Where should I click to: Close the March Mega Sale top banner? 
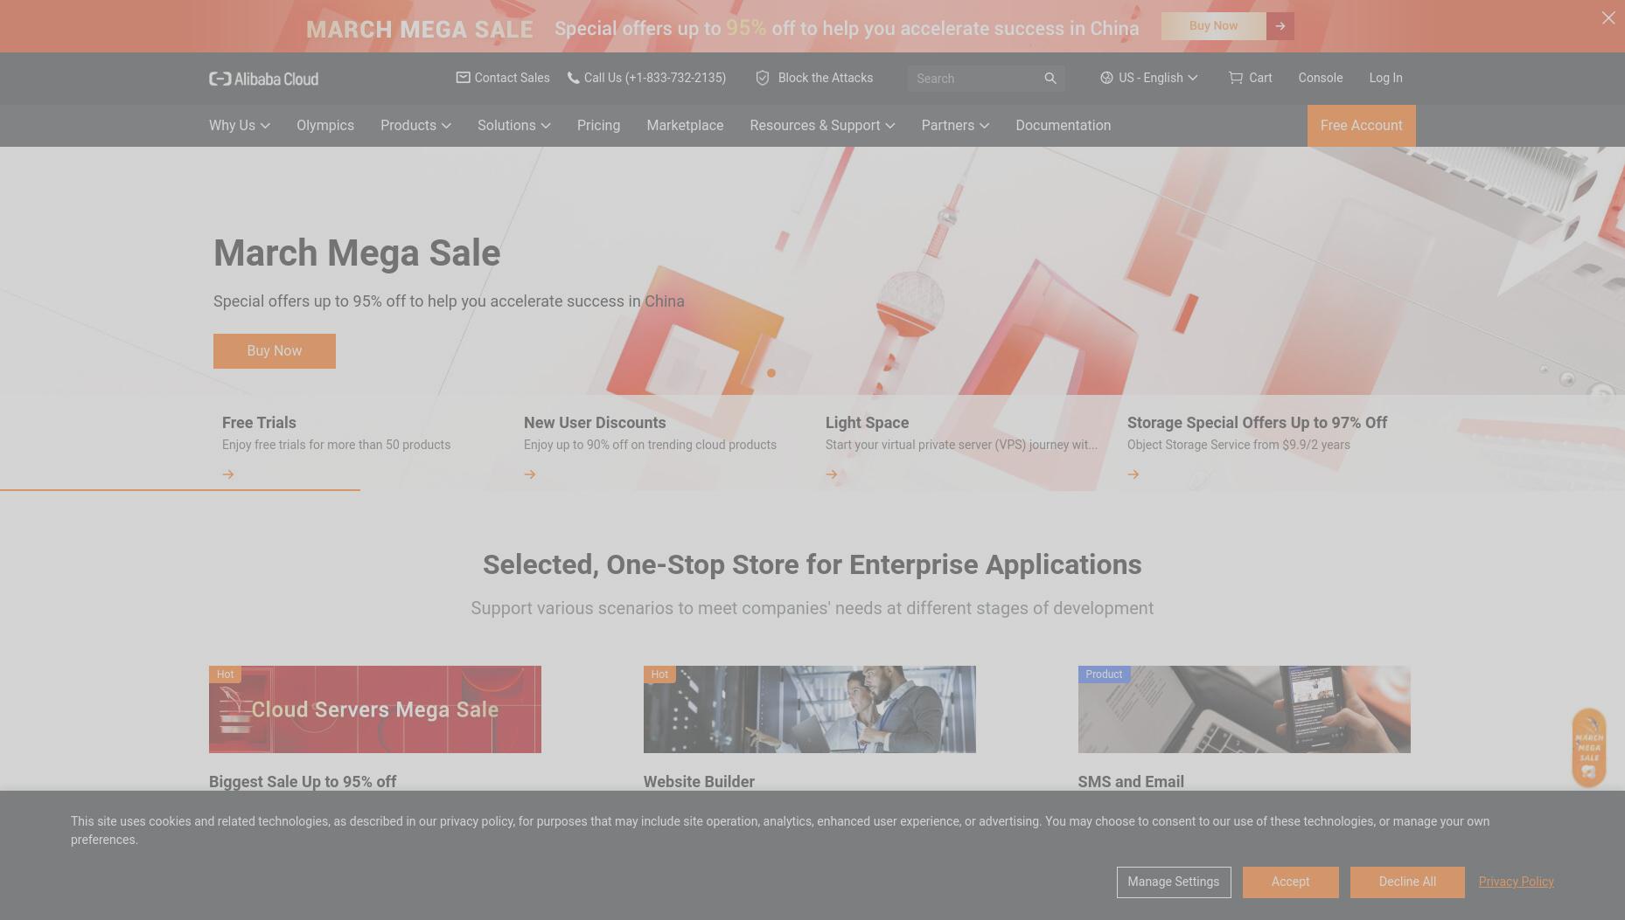[x=1608, y=17]
